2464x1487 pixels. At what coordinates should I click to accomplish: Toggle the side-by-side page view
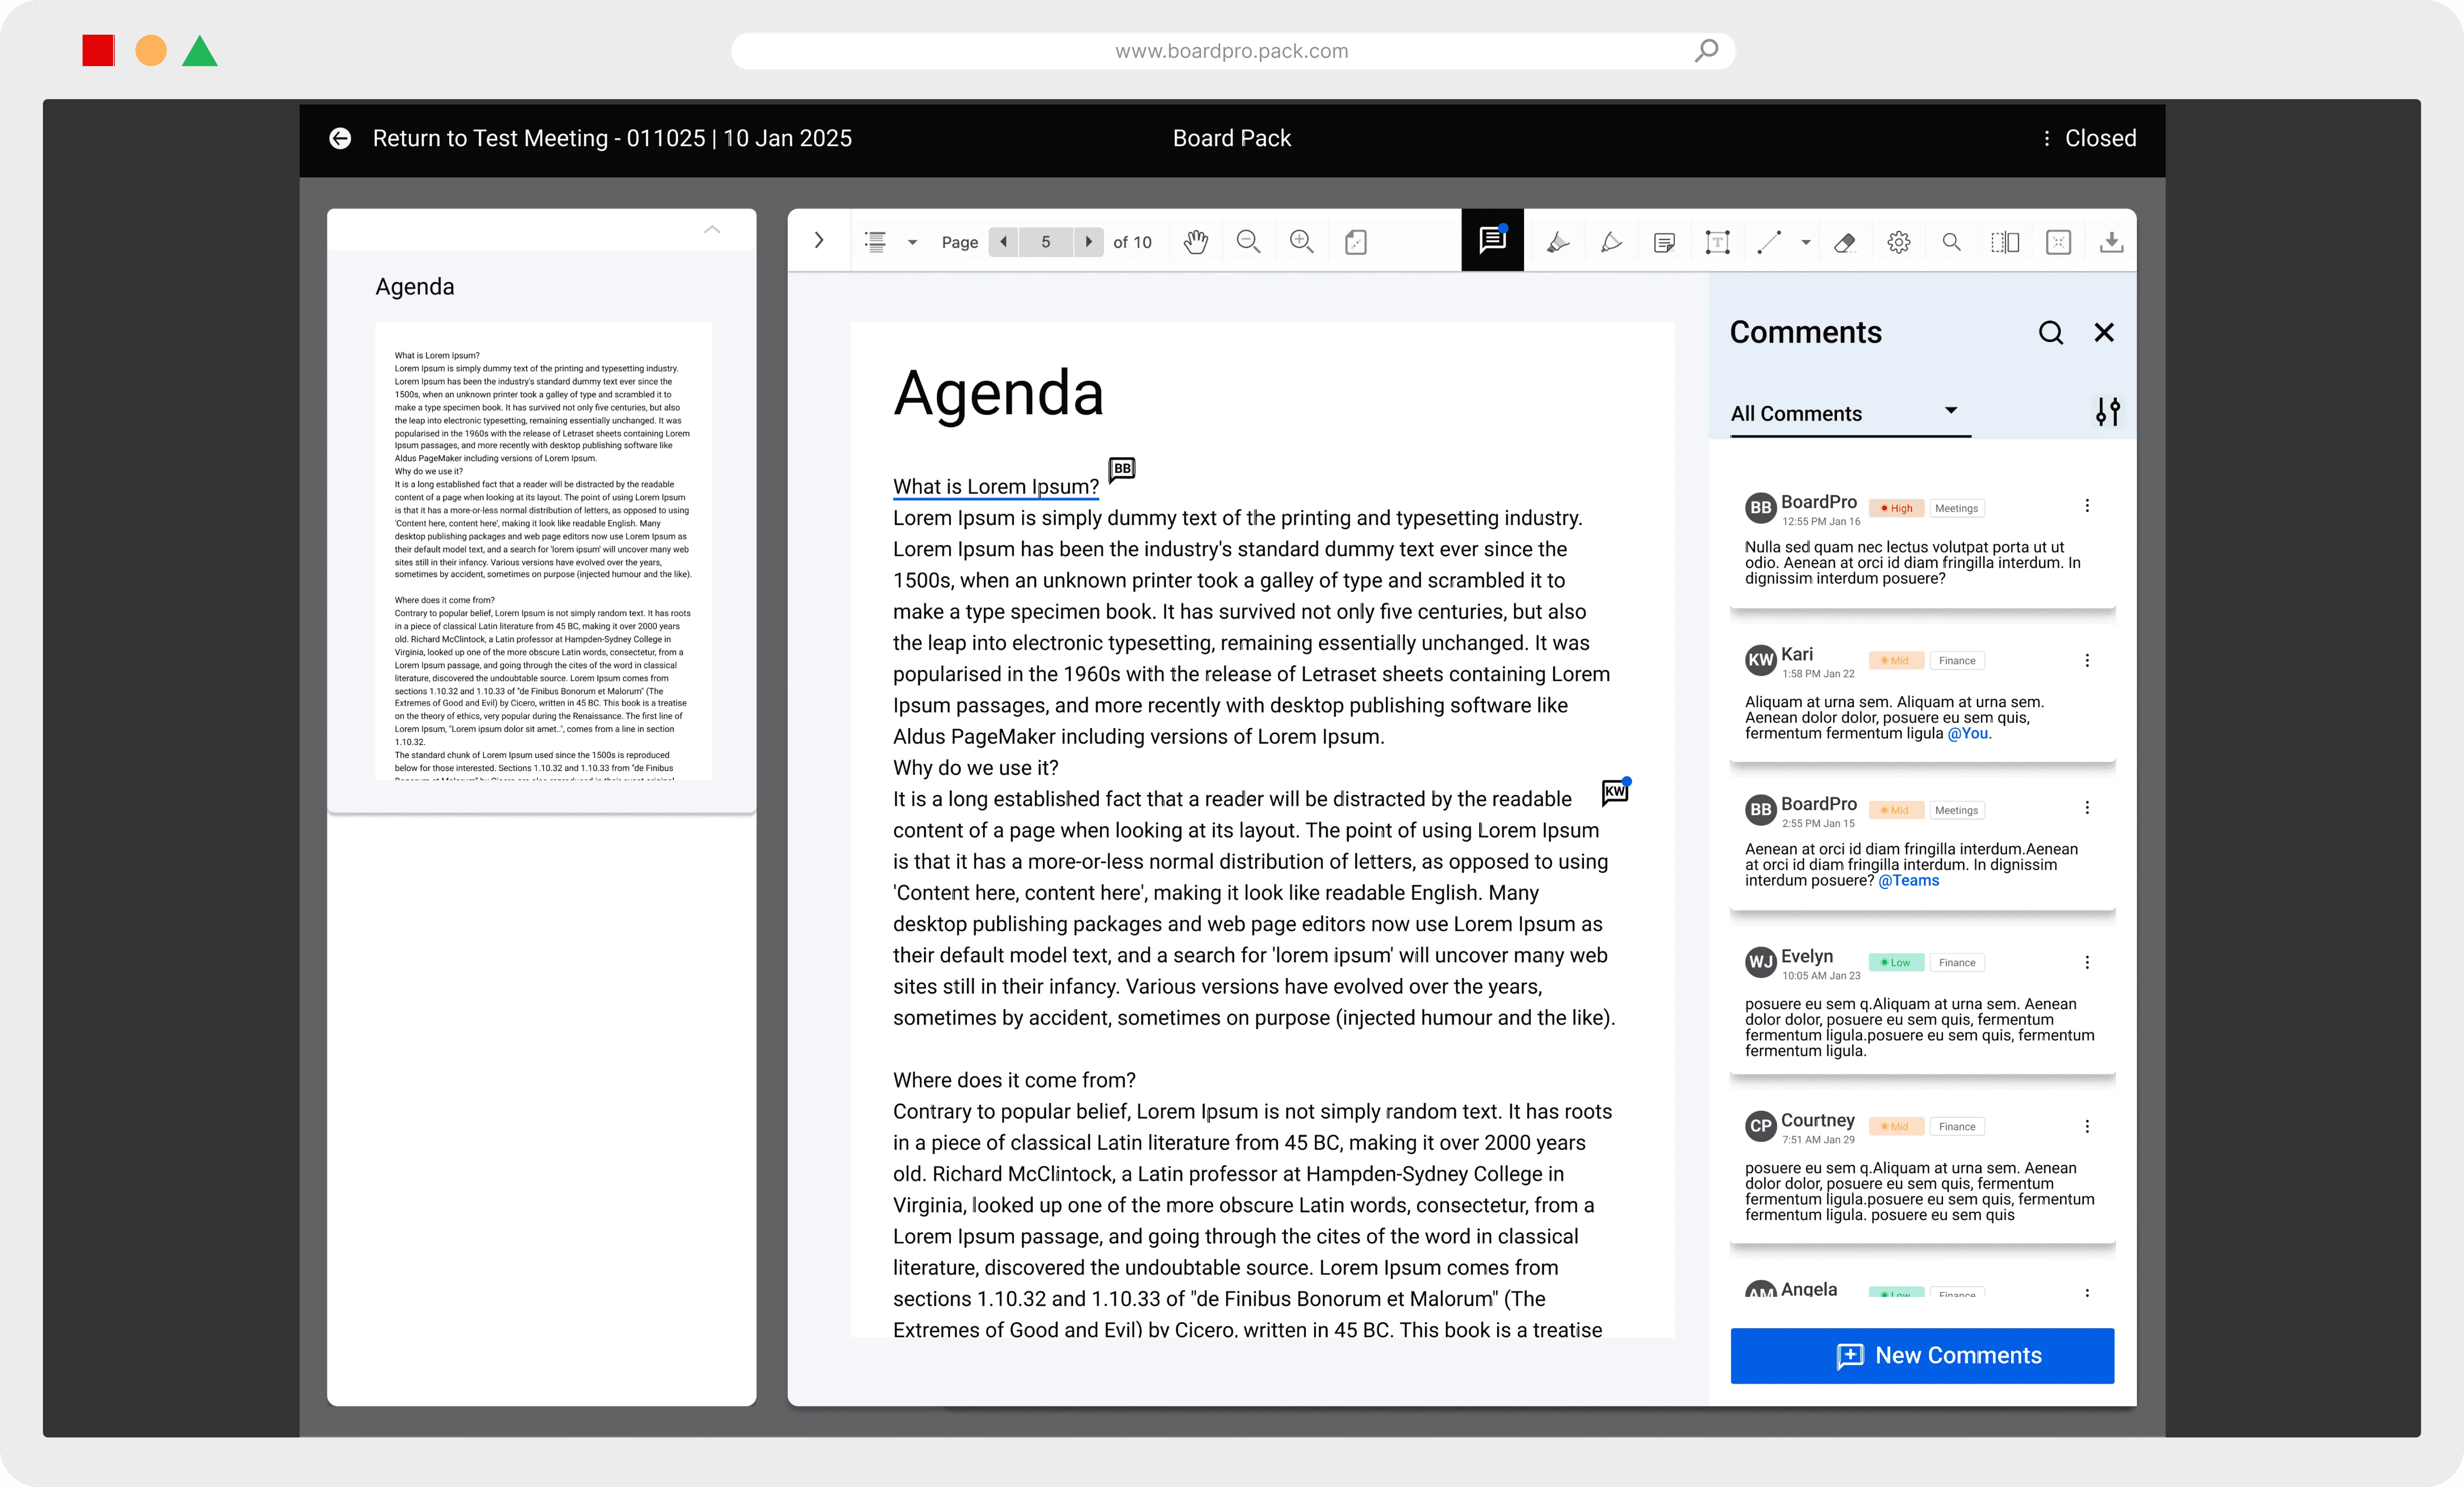pos(2005,241)
